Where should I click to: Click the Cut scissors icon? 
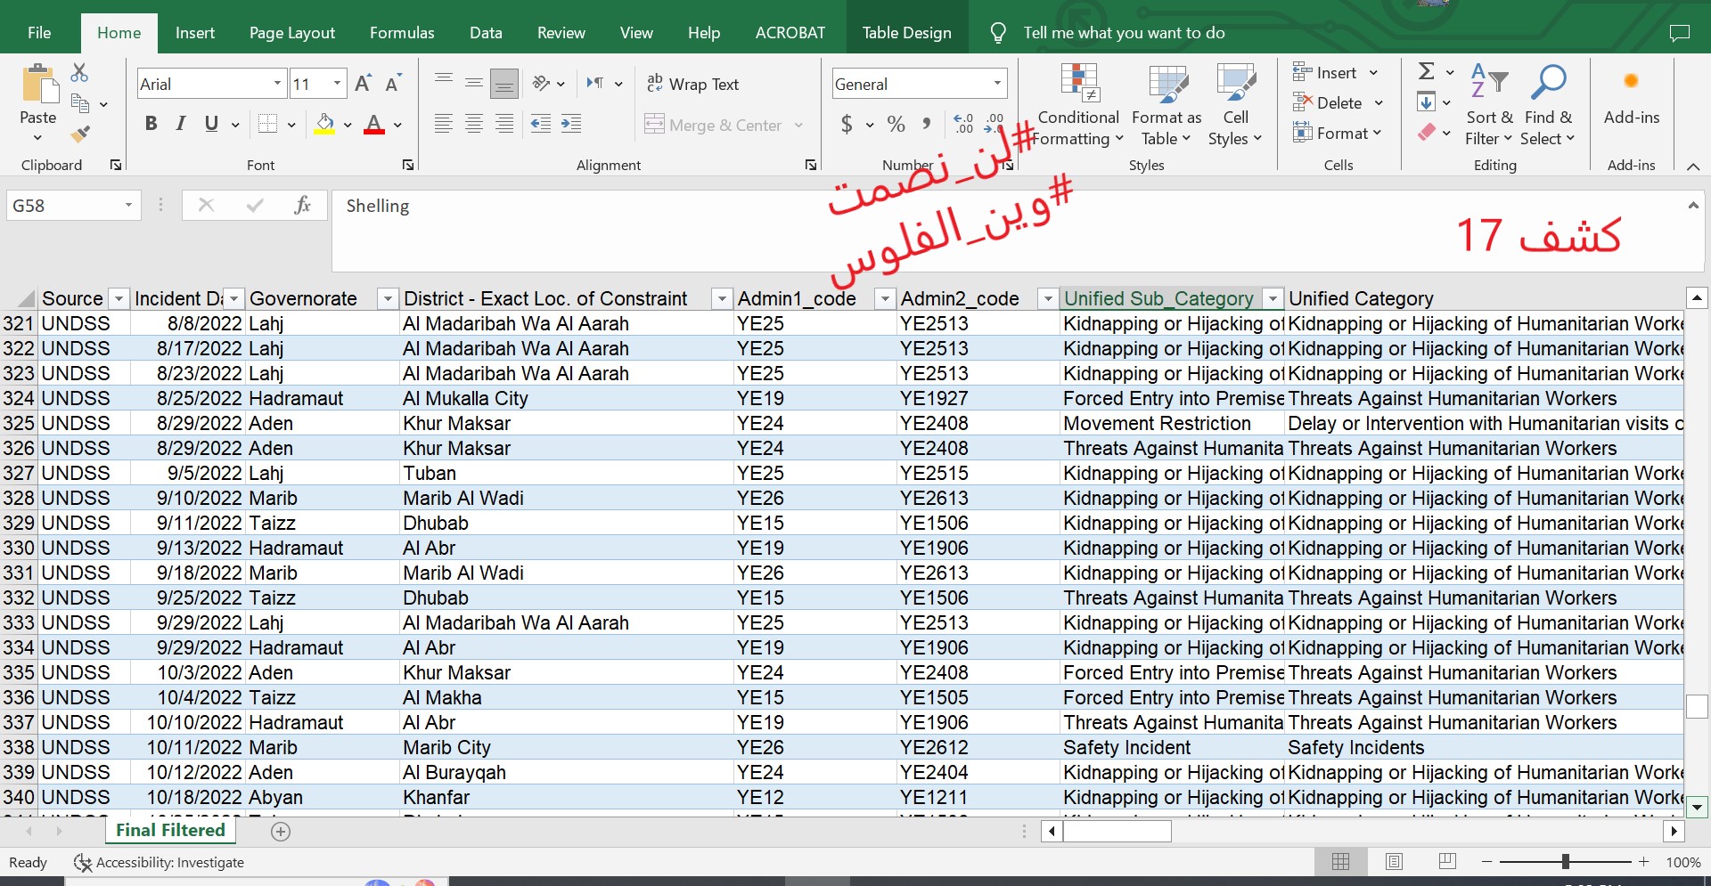(x=80, y=72)
